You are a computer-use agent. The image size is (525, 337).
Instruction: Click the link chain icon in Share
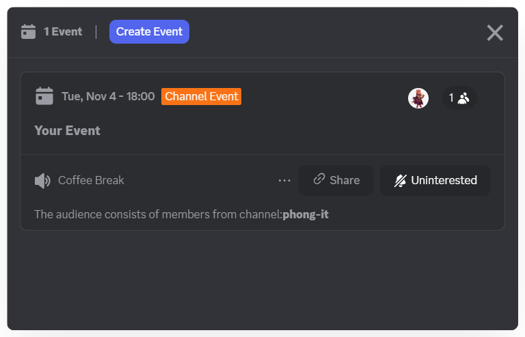point(319,179)
